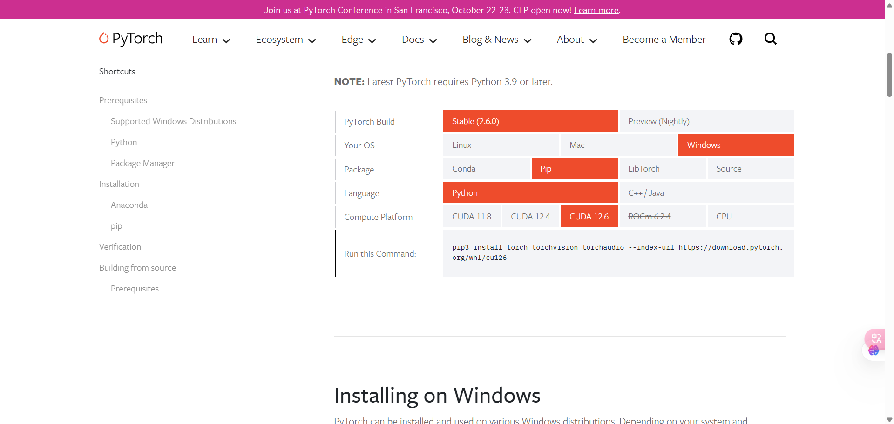
Task: Choose Linux as your OS
Action: coord(501,145)
